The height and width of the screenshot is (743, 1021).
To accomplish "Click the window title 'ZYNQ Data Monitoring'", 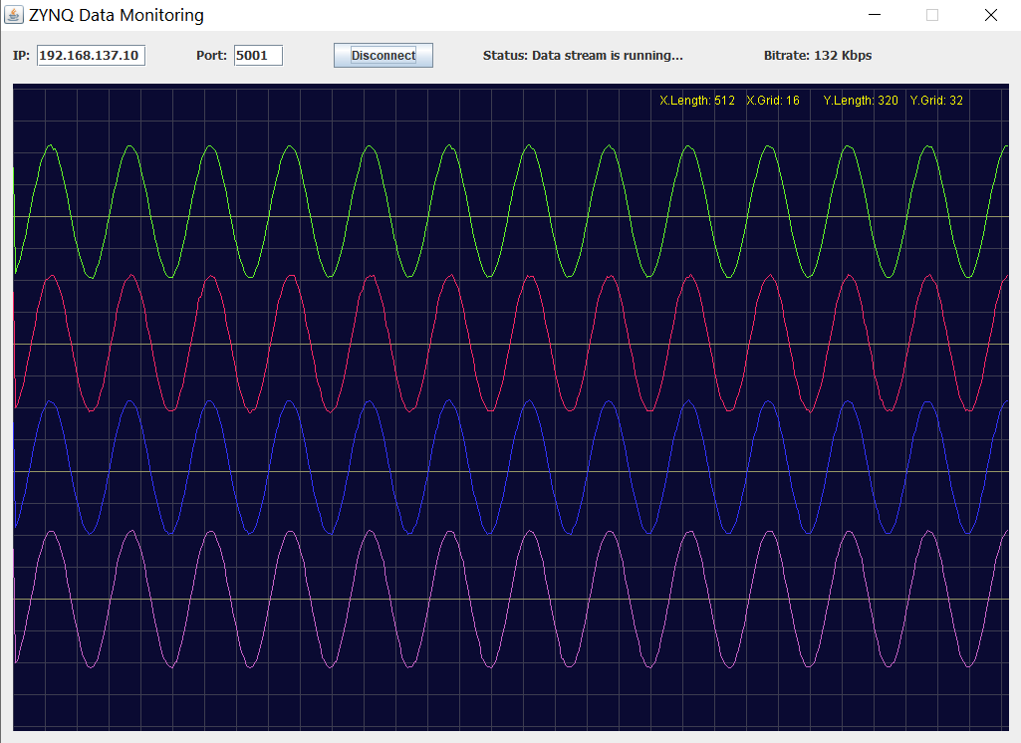I will click(x=117, y=15).
